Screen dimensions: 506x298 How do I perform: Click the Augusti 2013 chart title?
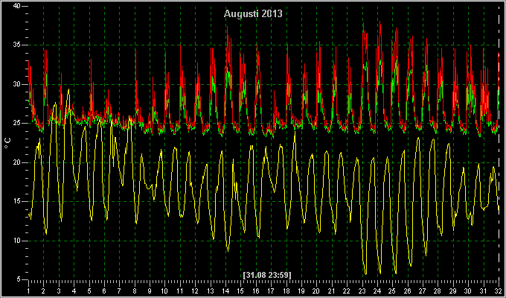253,14
